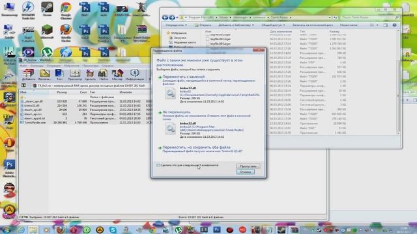Expand the Explorer address bar history dropdown
This screenshot has width=417, height=234.
pos(330,18)
